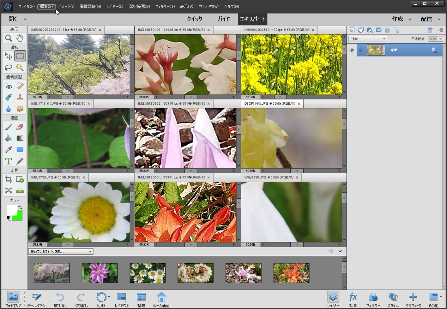Select the Zoom tool

(x=9, y=38)
